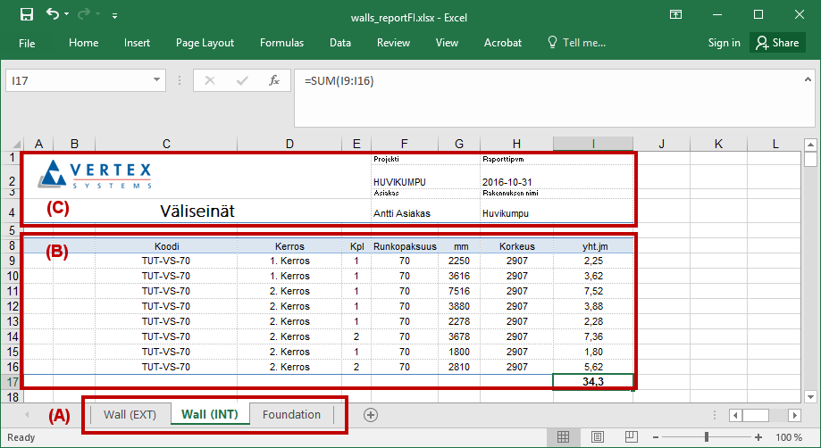Screen dimensions: 821x448
Task: Click Sign in link
Action: click(724, 43)
